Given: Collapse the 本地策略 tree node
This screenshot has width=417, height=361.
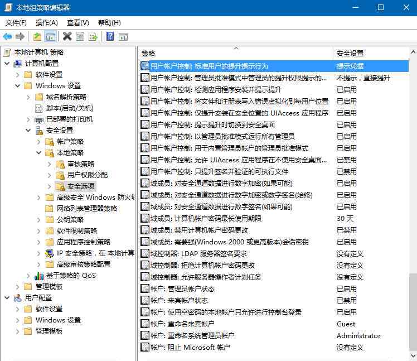Looking at the screenshot, I should (39, 152).
